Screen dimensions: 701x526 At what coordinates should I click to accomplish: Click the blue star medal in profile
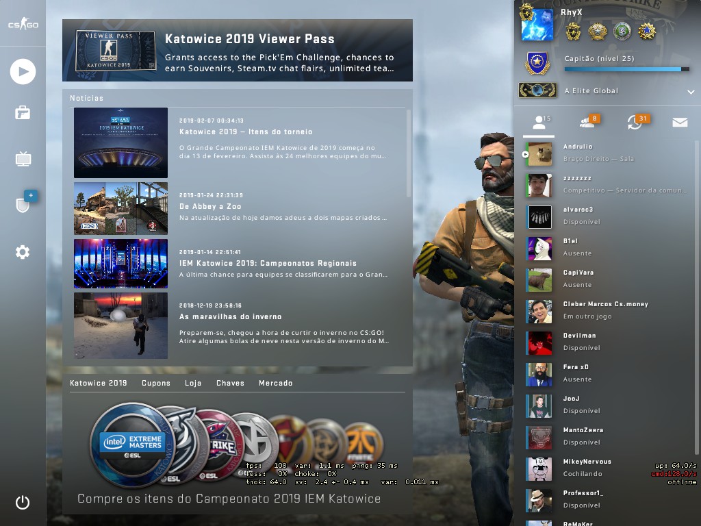(x=646, y=32)
